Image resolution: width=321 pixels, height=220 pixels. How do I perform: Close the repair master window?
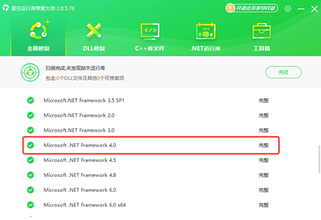(314, 9)
